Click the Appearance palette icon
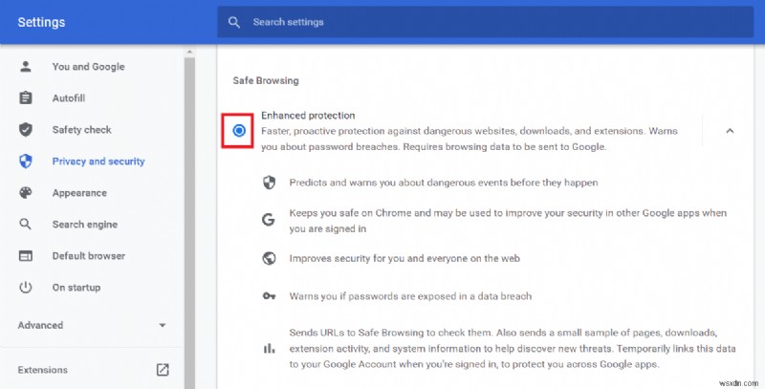 [26, 193]
